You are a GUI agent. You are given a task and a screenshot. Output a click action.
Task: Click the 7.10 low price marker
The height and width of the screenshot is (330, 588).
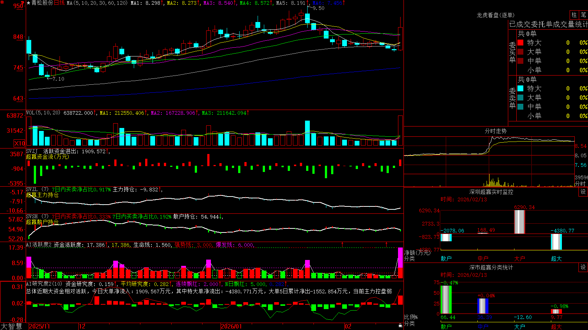58,79
